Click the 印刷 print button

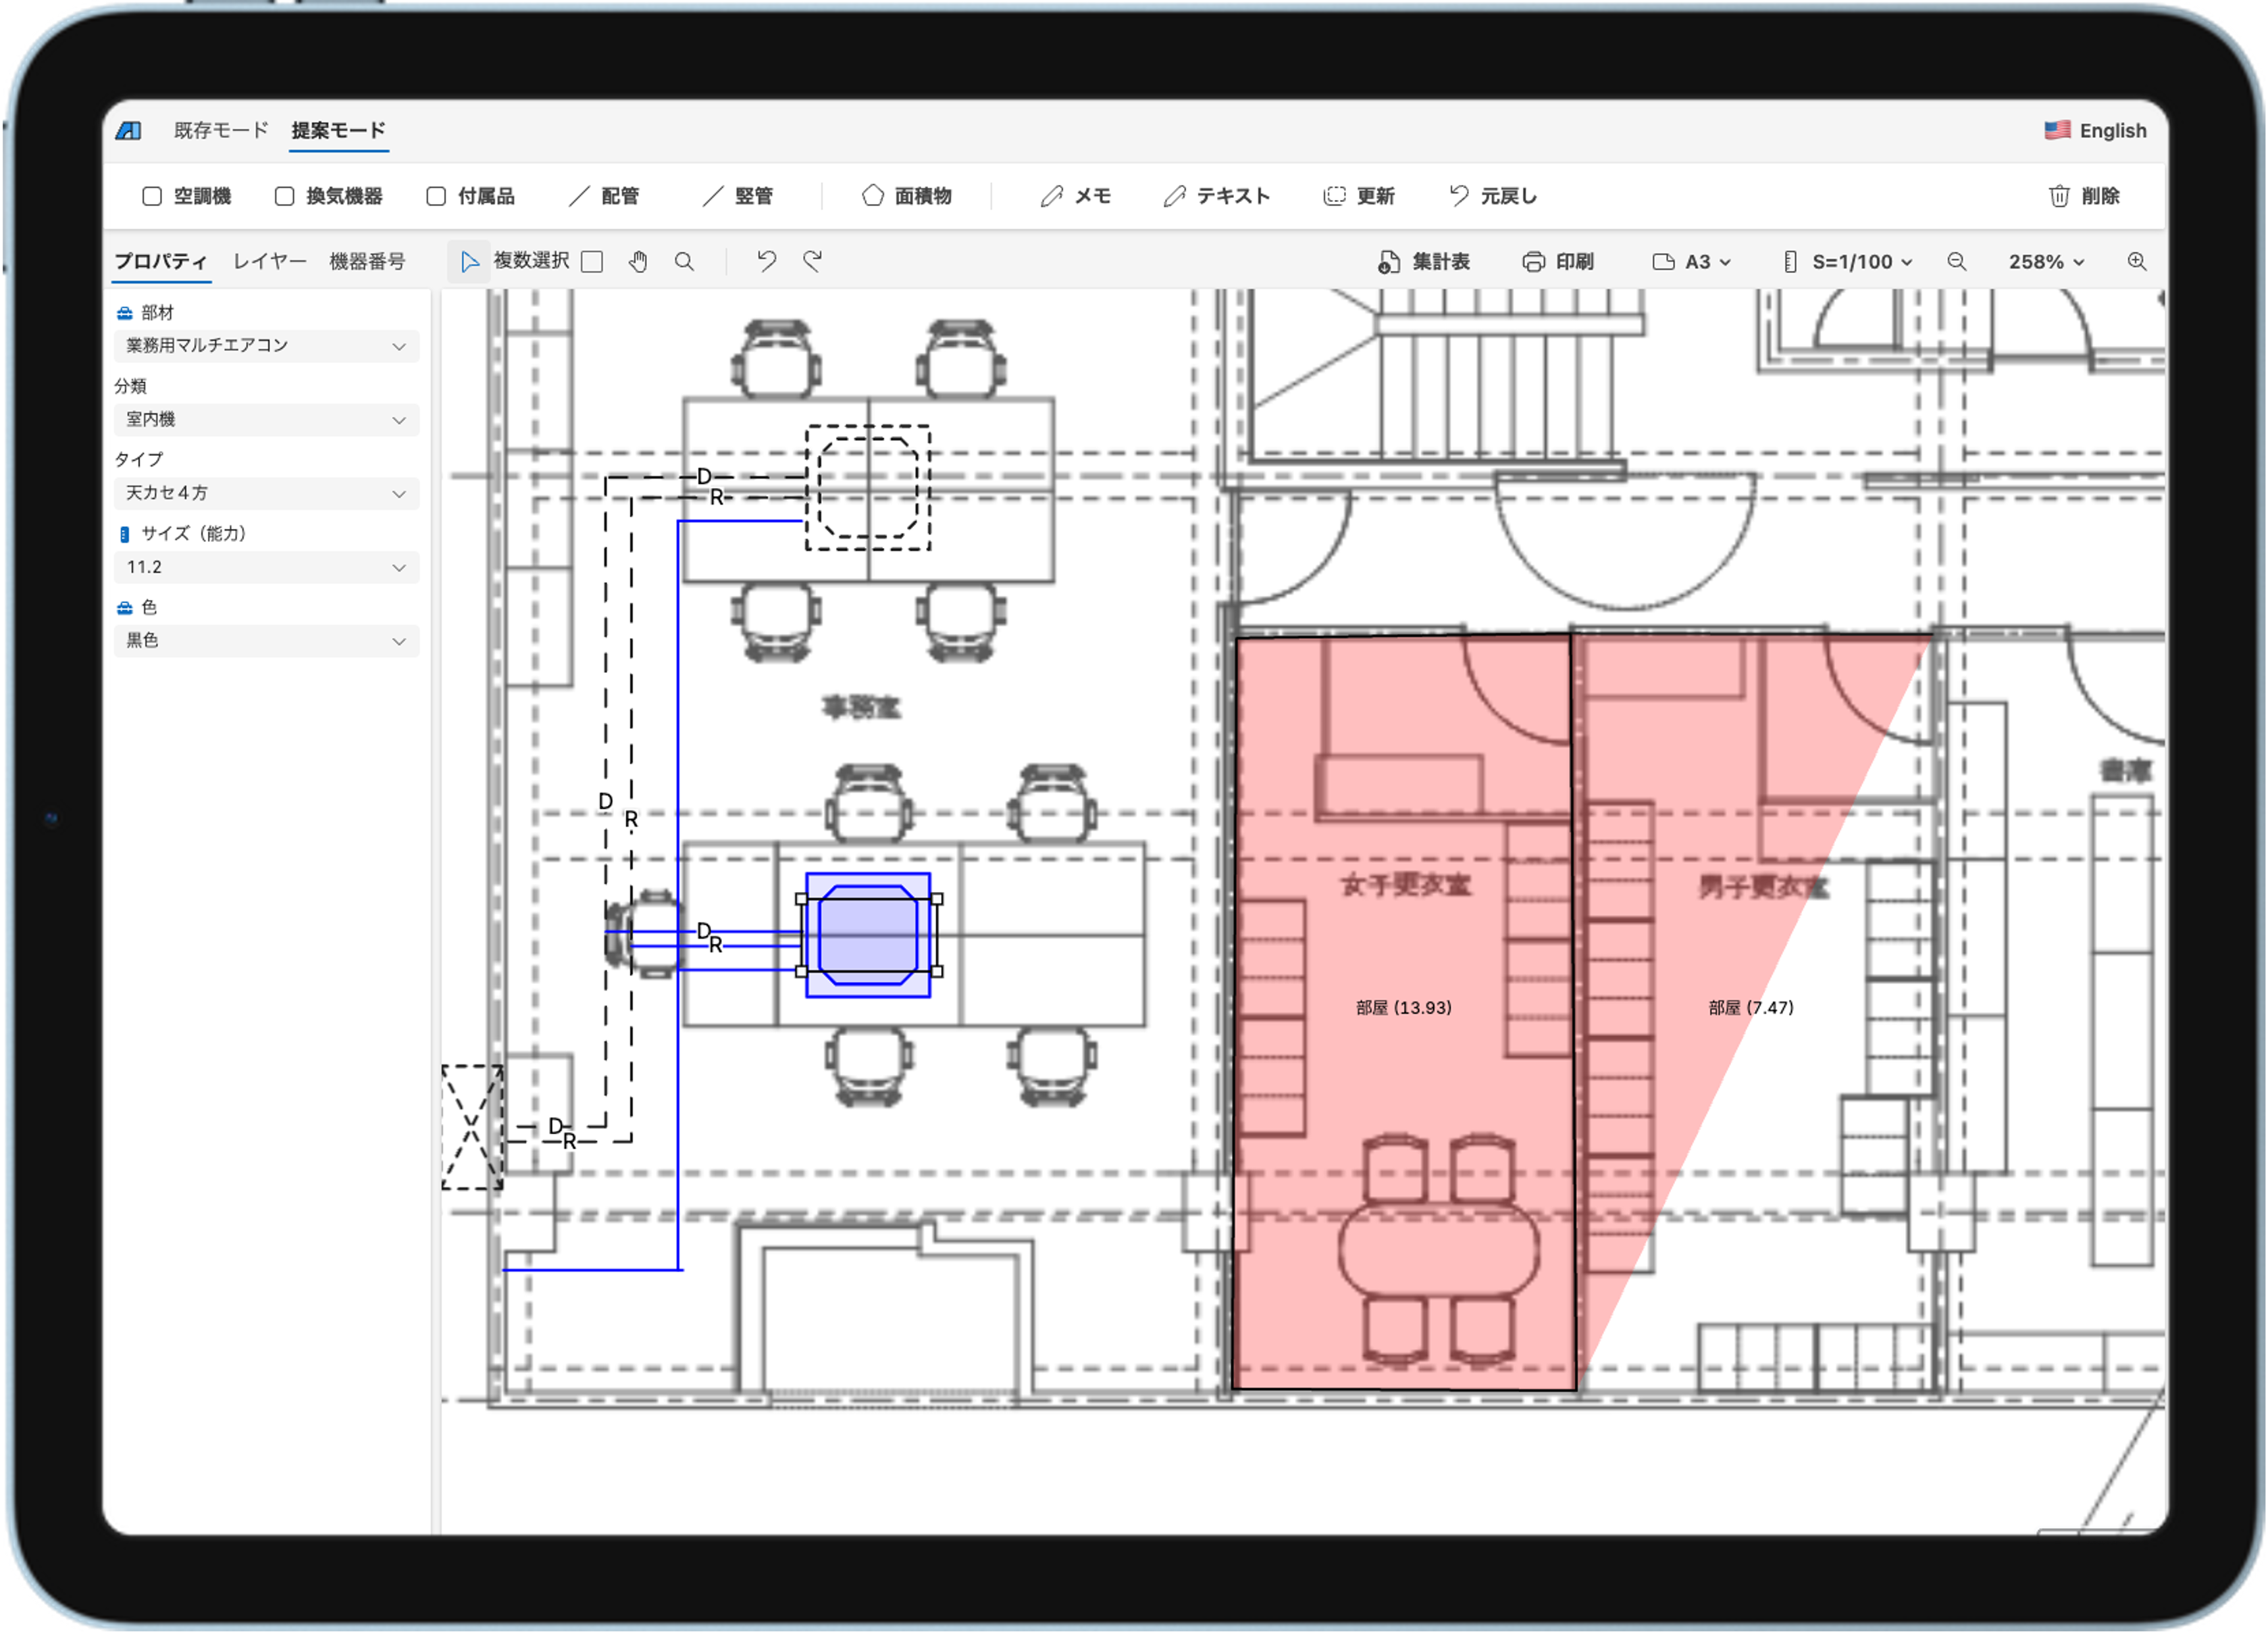[1558, 262]
